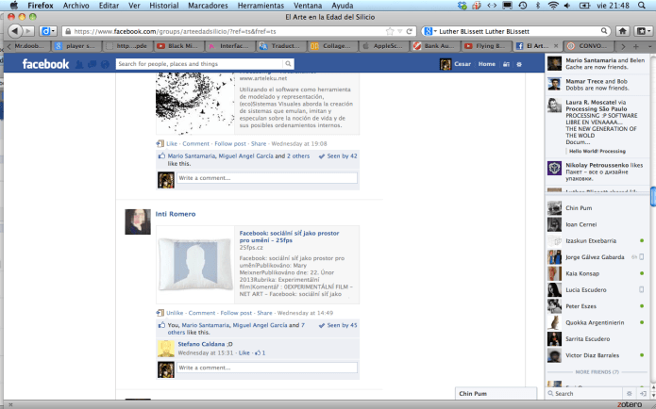Open chat options gear next to Search

pos(629,394)
